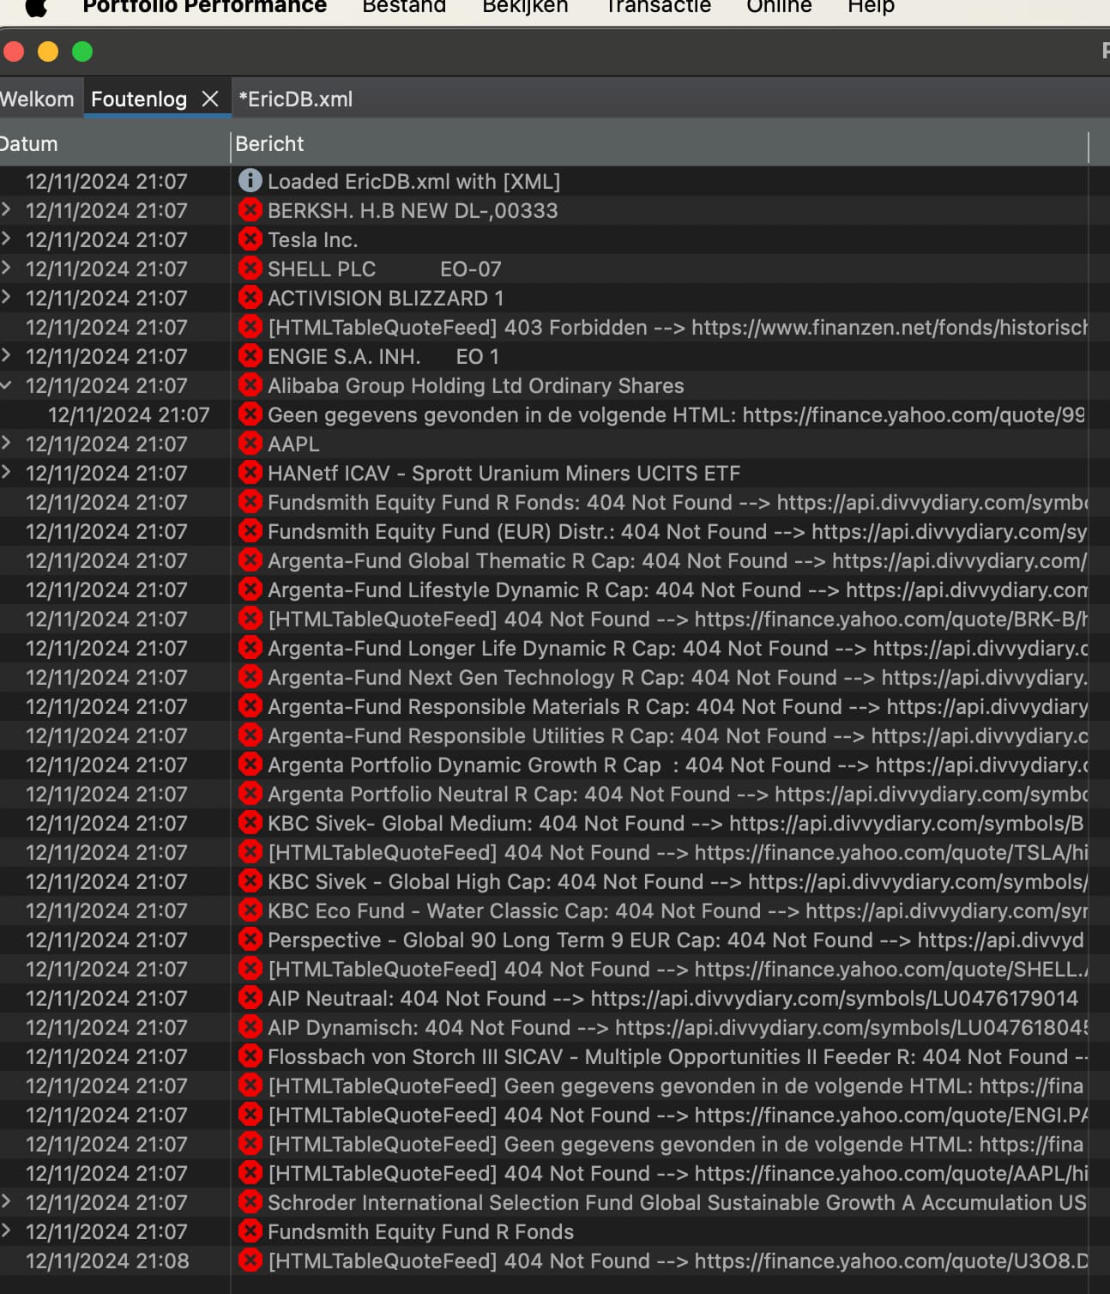The width and height of the screenshot is (1110, 1294).
Task: Click error icon beside Argenta-Fund Responsible Materials
Action: tap(250, 705)
